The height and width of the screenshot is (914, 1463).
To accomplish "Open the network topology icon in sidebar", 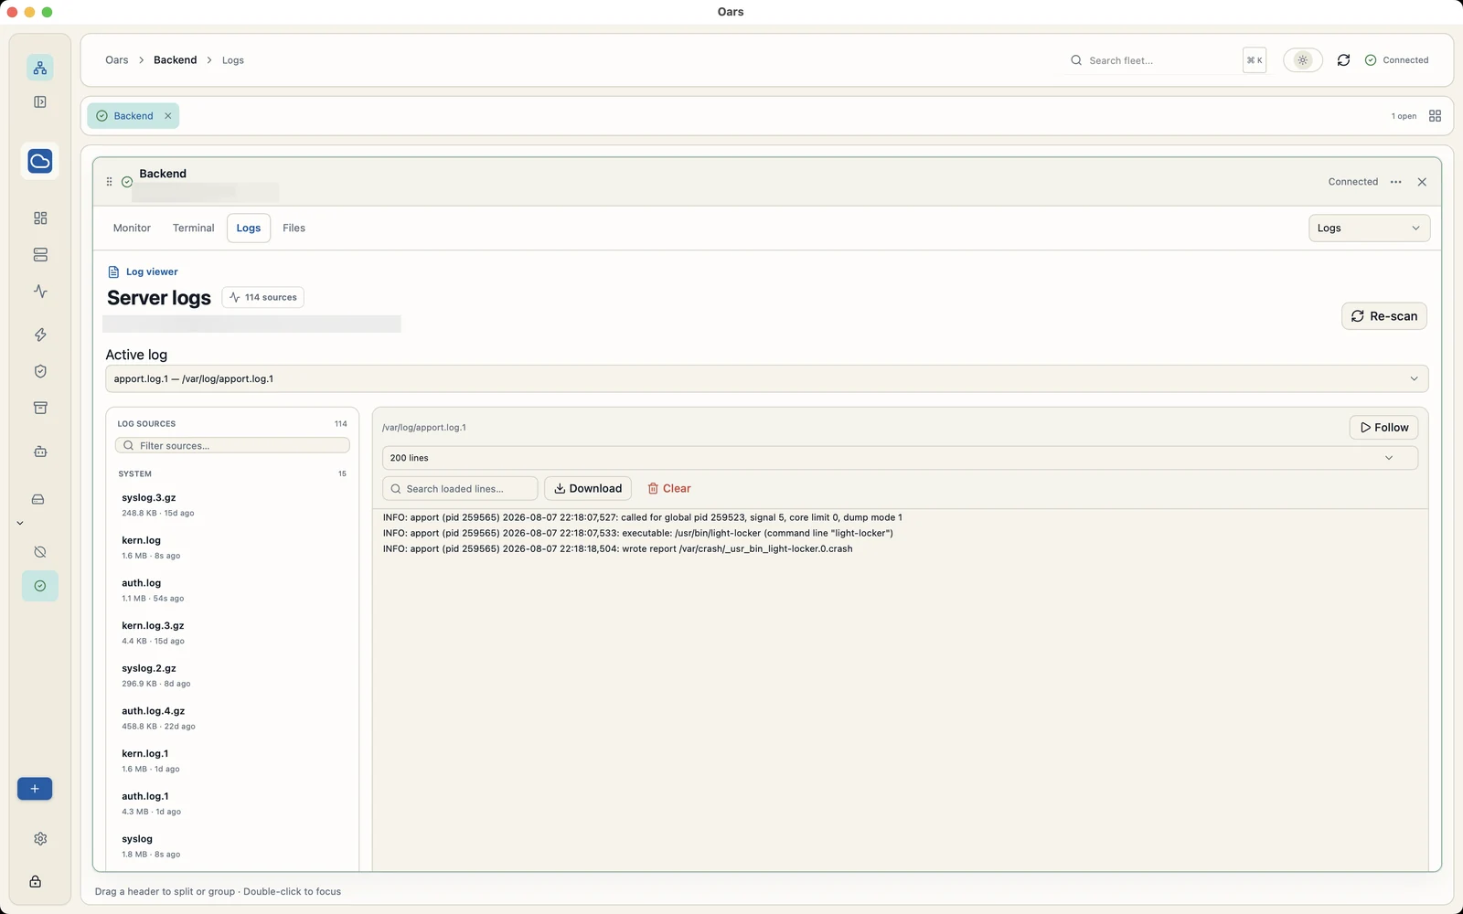I will pyautogui.click(x=40, y=68).
